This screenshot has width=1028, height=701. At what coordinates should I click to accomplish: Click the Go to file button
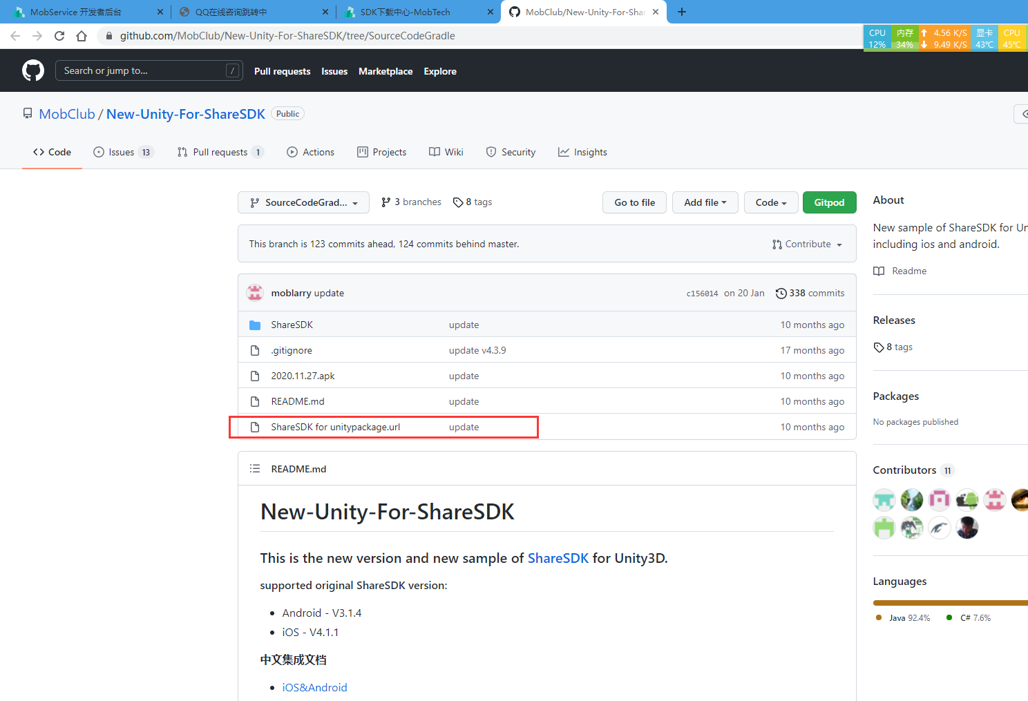click(634, 202)
